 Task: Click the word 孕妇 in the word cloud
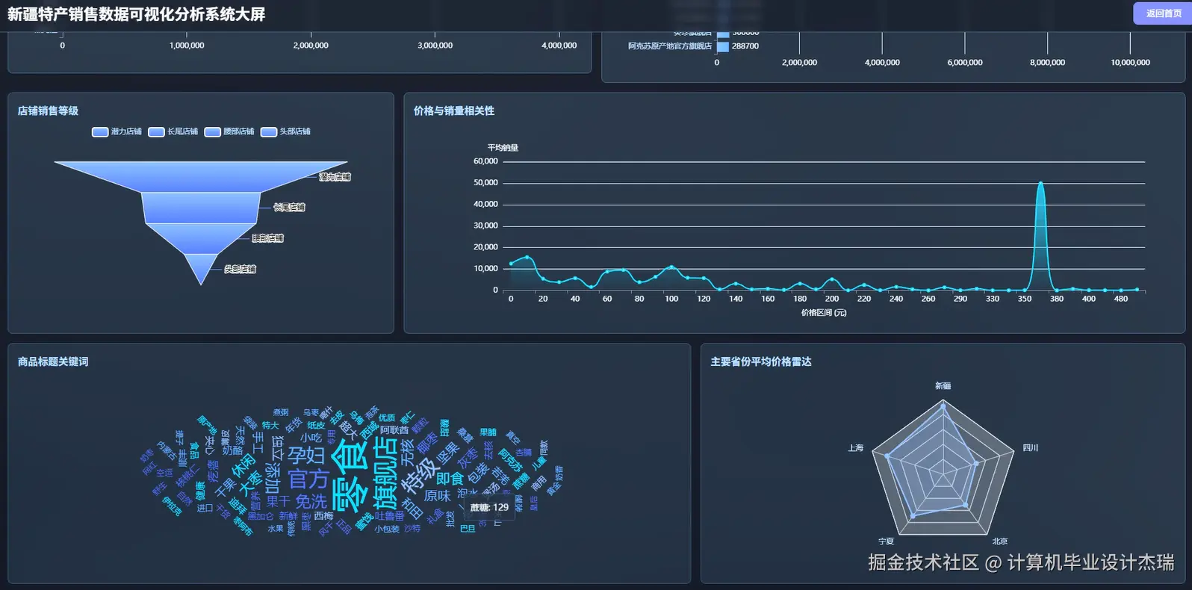(306, 456)
